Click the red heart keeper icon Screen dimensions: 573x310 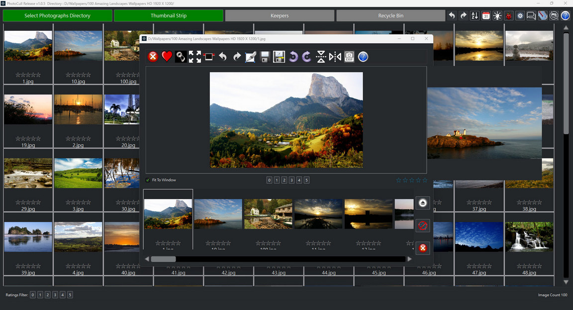coord(167,57)
